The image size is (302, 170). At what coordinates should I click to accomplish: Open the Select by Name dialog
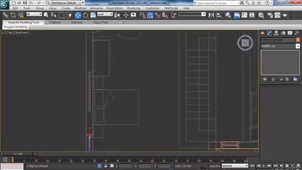(53, 15)
